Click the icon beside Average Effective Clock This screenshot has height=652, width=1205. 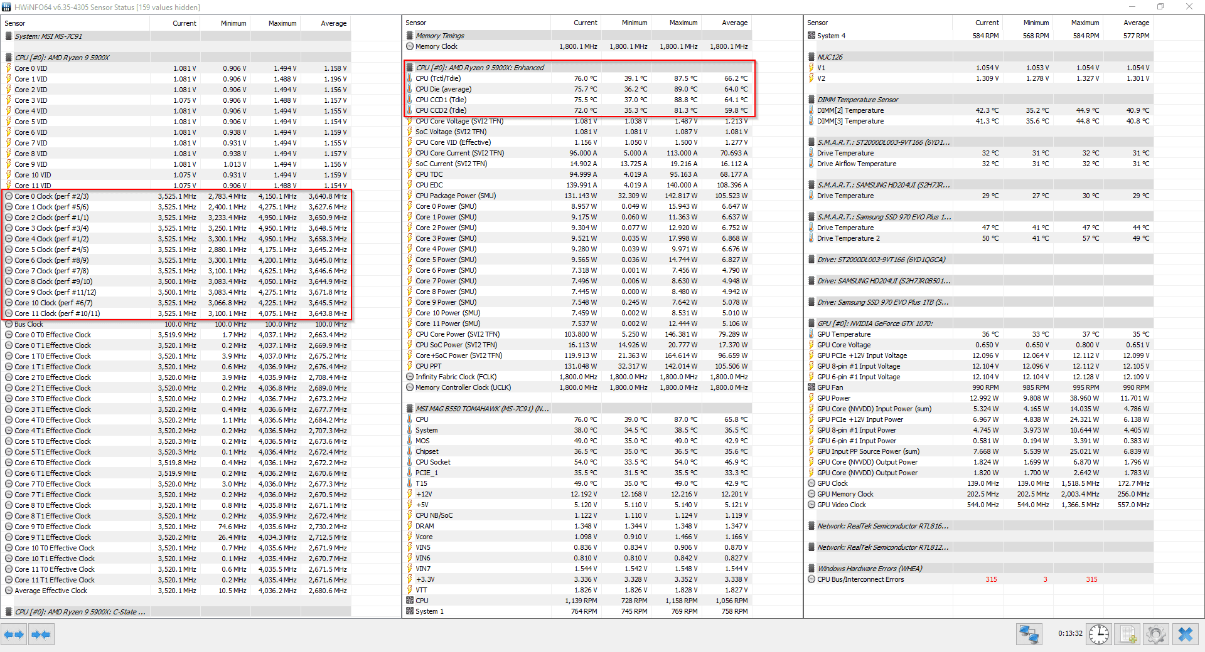[x=9, y=591]
